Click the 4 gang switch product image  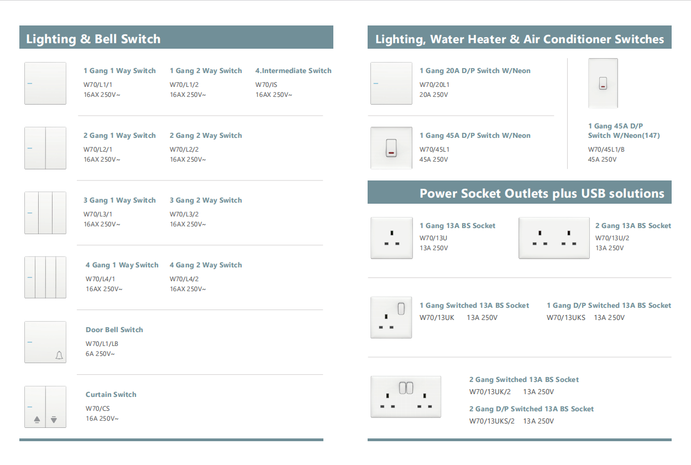click(45, 277)
